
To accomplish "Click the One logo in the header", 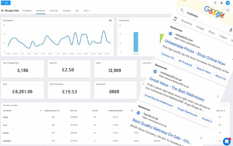I will point(6,3).
